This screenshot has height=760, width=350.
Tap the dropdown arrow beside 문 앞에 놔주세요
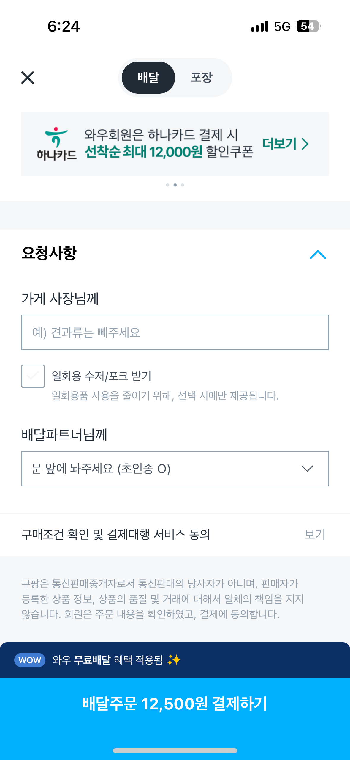(x=307, y=469)
